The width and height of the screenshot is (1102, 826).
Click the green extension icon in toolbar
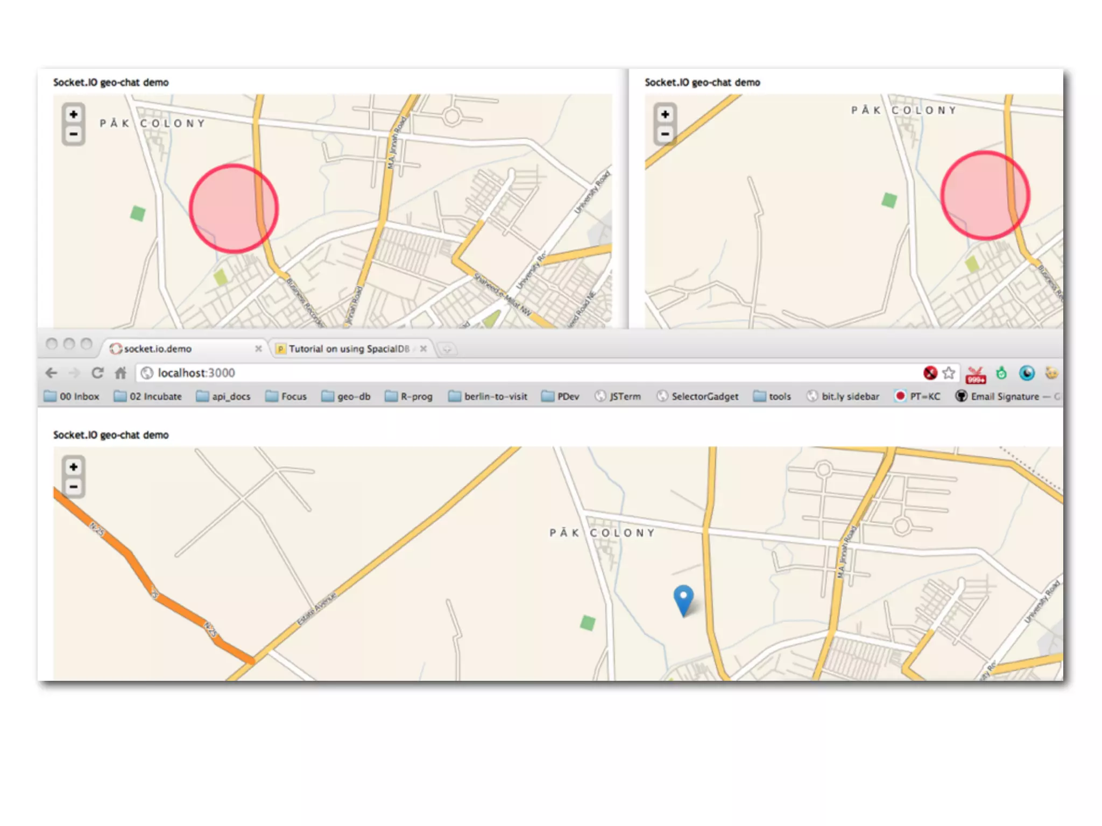click(1001, 373)
